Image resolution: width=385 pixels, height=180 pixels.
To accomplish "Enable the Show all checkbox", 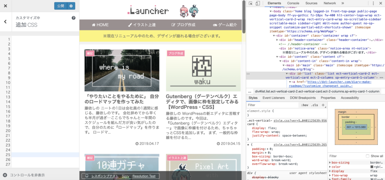I will tap(368, 156).
